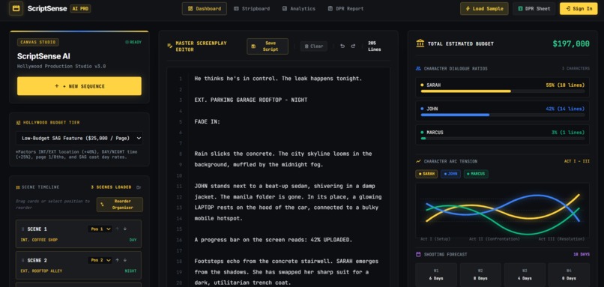
Task: Grab the drag handle on Scene 1 card
Action: click(22, 229)
